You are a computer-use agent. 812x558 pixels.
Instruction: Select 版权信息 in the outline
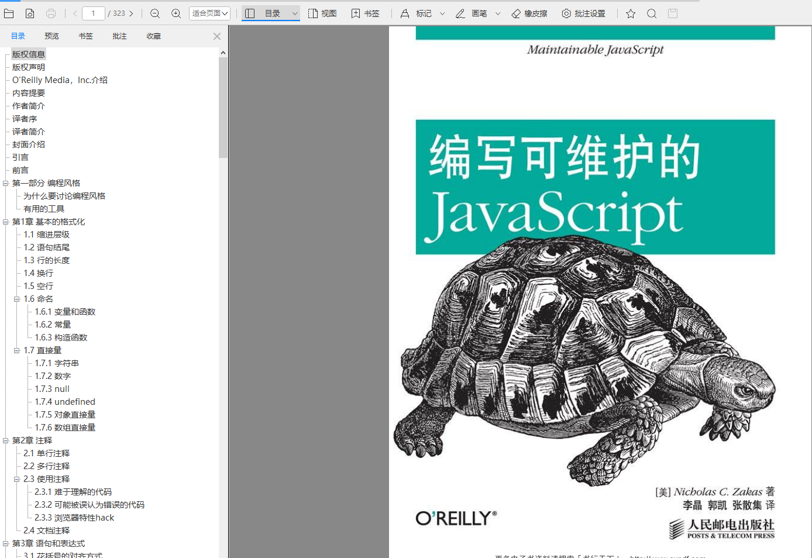pos(29,54)
